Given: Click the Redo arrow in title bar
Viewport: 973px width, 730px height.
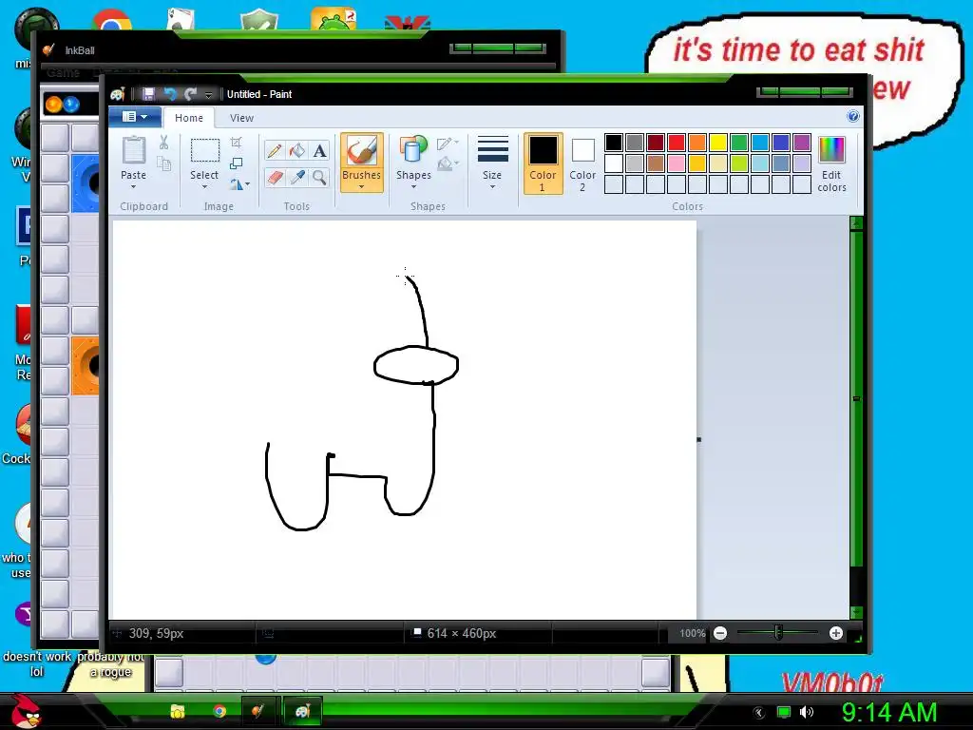Looking at the screenshot, I should click(190, 94).
